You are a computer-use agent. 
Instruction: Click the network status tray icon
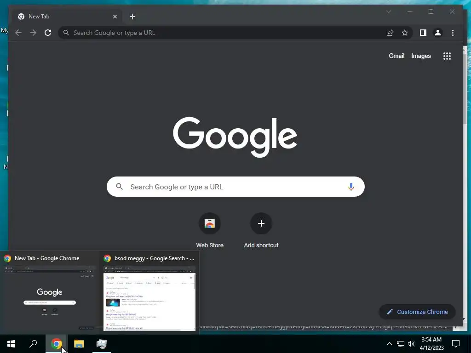[x=401, y=344]
